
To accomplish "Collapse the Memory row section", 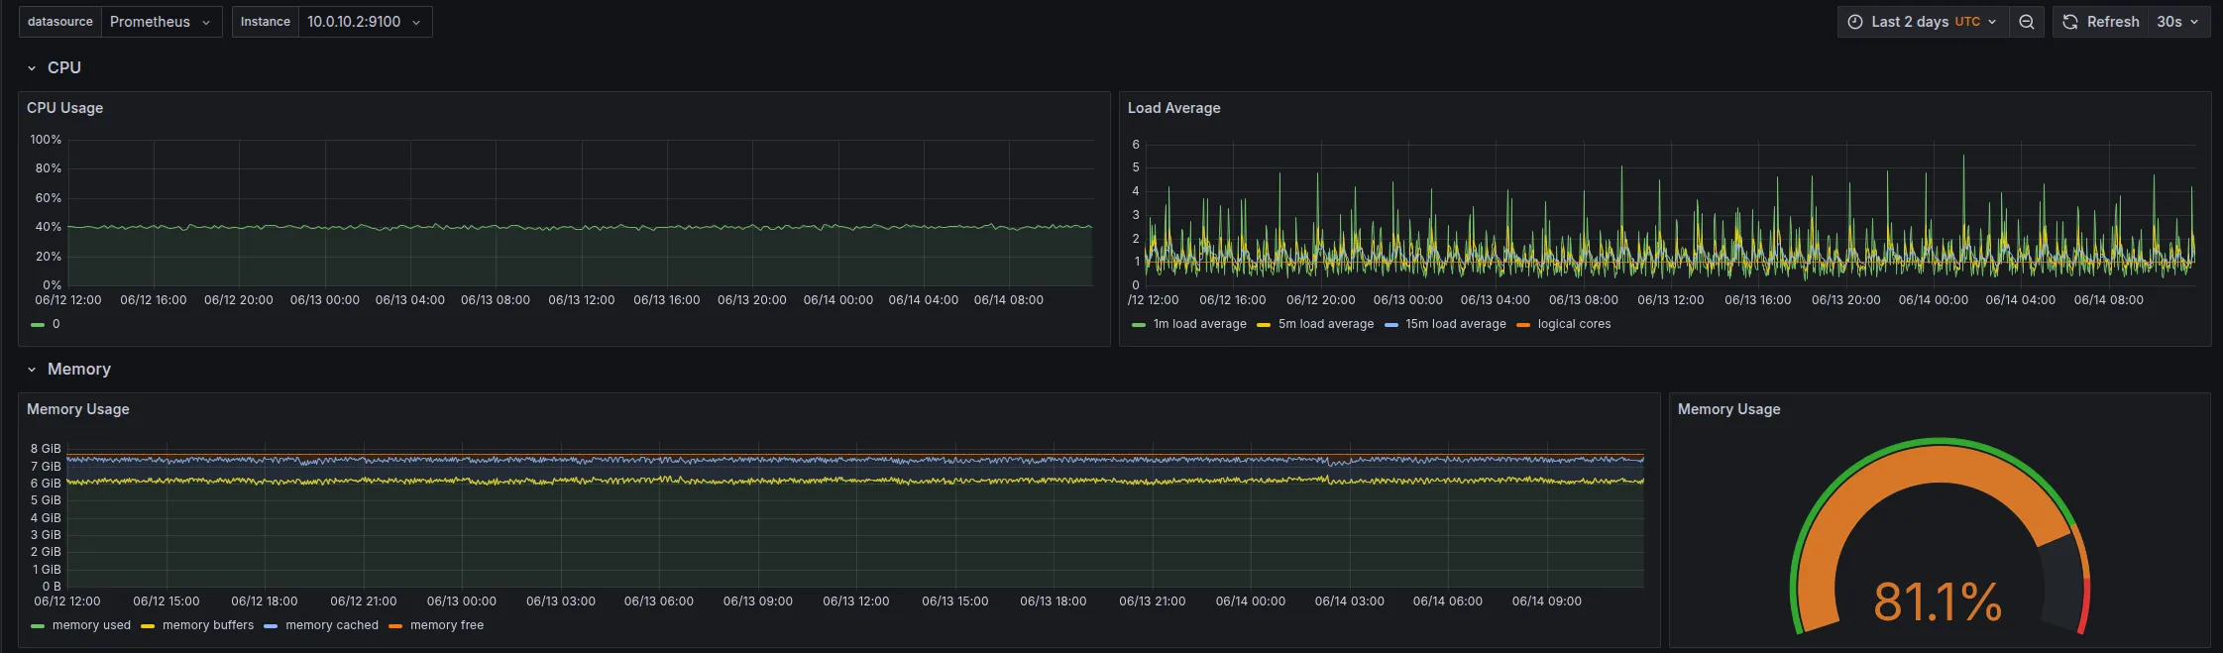I will [x=32, y=370].
